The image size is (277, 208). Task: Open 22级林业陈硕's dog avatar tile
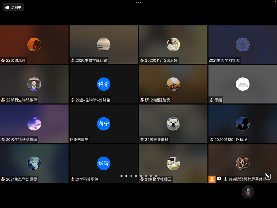173,124
